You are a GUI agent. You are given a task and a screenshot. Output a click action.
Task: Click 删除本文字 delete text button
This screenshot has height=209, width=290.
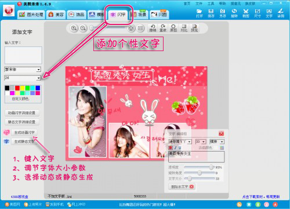click(182, 186)
